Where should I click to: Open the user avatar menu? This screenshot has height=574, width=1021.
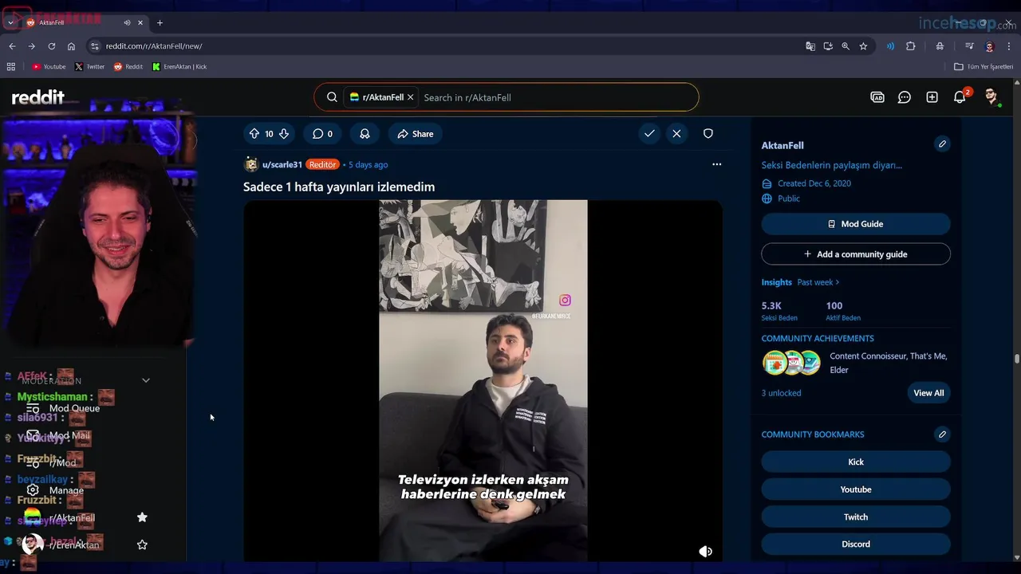991,97
